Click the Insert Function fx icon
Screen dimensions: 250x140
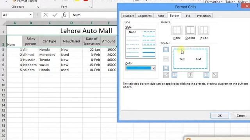64,15
